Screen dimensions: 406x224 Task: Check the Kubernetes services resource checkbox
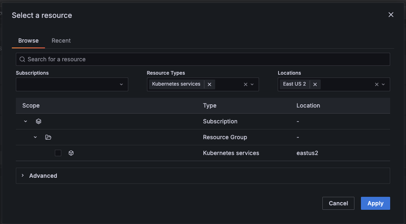(58, 153)
